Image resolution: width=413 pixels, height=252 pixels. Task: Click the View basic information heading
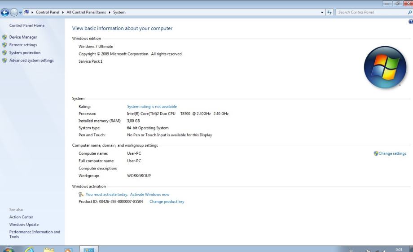pos(122,28)
